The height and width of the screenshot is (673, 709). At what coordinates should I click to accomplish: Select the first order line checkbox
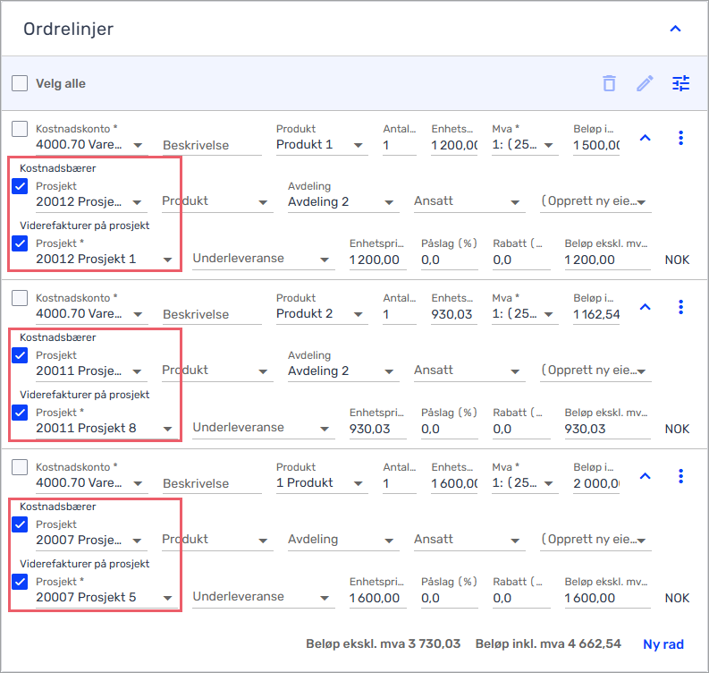point(20,129)
